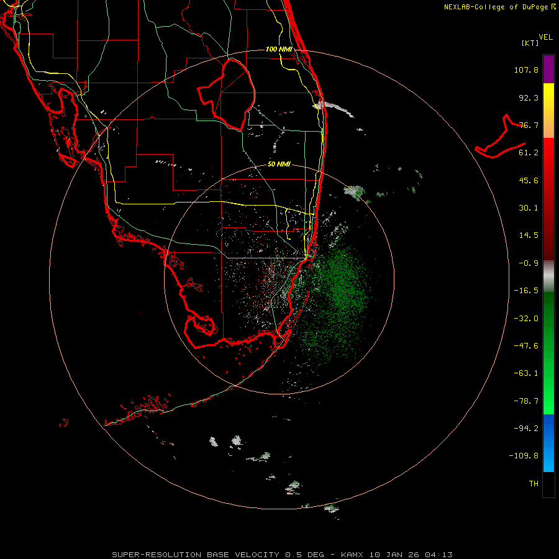Click the Lake Okeechobee outline on the map
Viewport: 559px width, 559px height.
pos(227,94)
